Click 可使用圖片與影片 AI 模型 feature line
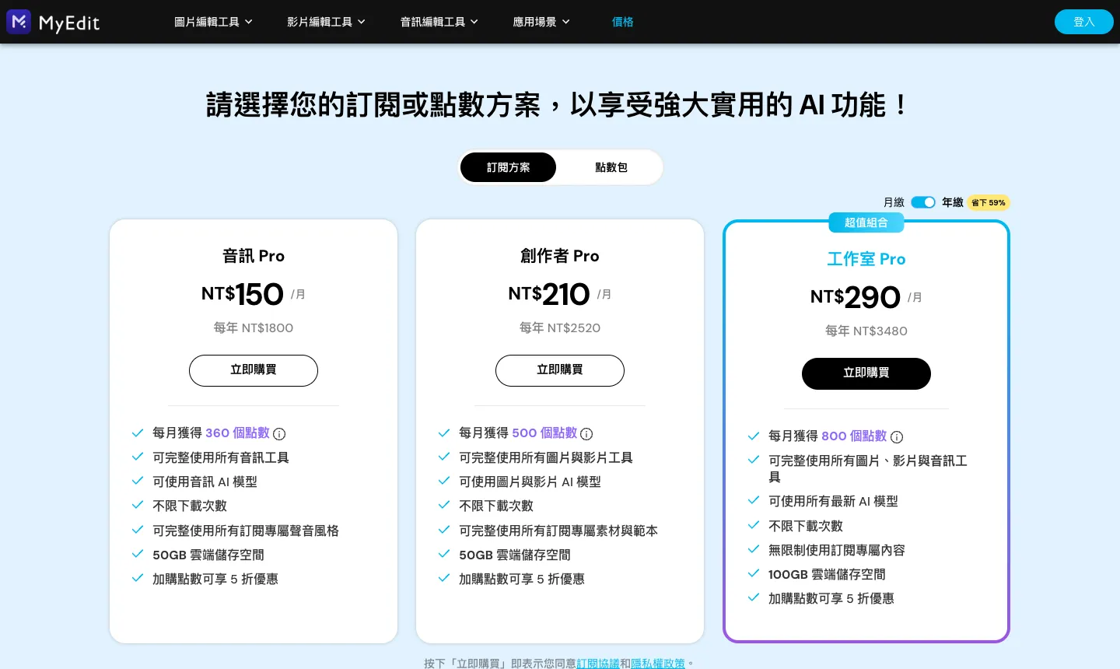This screenshot has height=669, width=1120. pyautogui.click(x=530, y=482)
